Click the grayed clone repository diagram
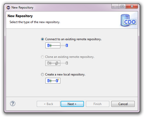144x117 pixels. coord(57,63)
